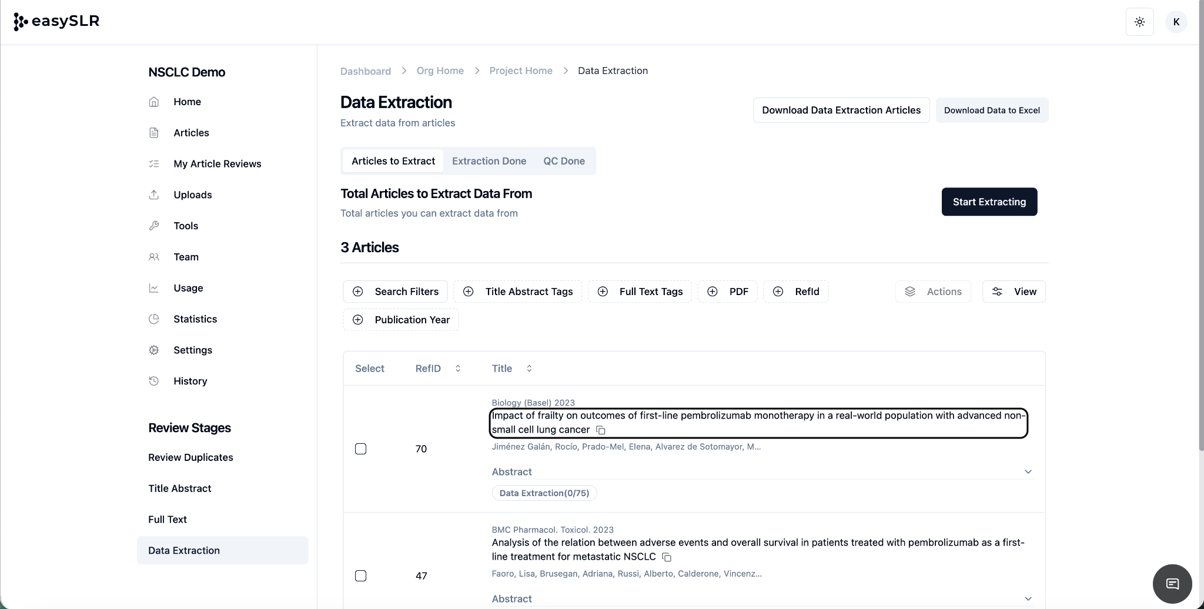Click the Statistics pie chart icon
Viewport: 1204px width, 609px height.
point(154,319)
